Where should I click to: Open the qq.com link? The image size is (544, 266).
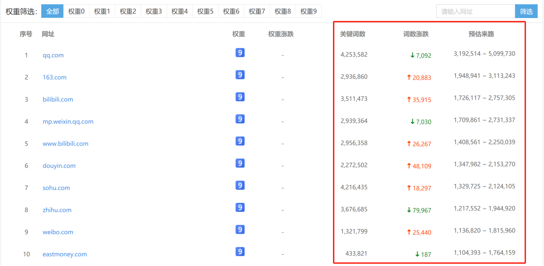coord(53,55)
